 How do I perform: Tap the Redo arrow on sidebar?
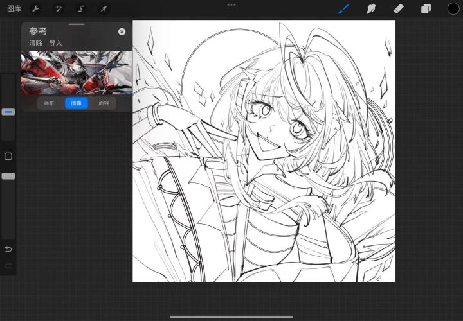click(8, 266)
